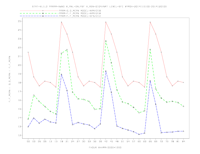Click y-axis tick value 25
This screenshot has height=154, width=200.
pyautogui.click(x=19, y=21)
